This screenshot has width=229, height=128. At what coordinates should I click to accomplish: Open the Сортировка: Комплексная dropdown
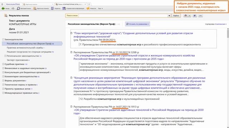coord(216,24)
